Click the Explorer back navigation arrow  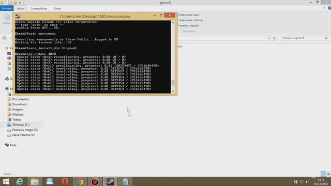(x=5, y=38)
